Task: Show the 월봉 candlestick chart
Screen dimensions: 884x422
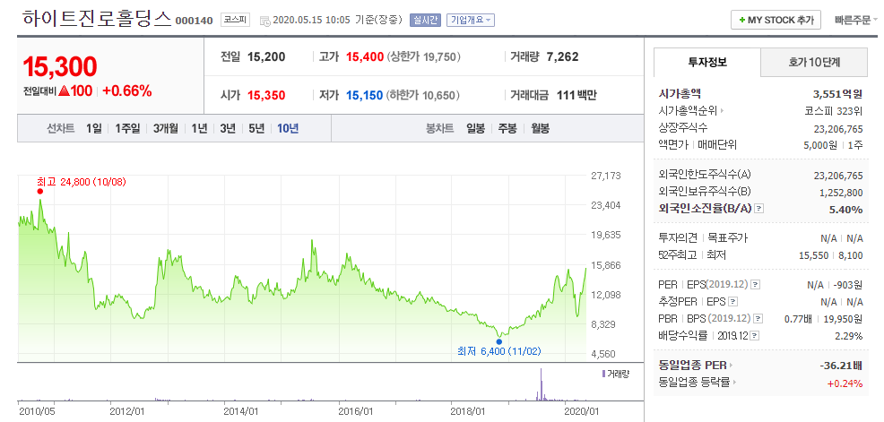Action: [540, 128]
